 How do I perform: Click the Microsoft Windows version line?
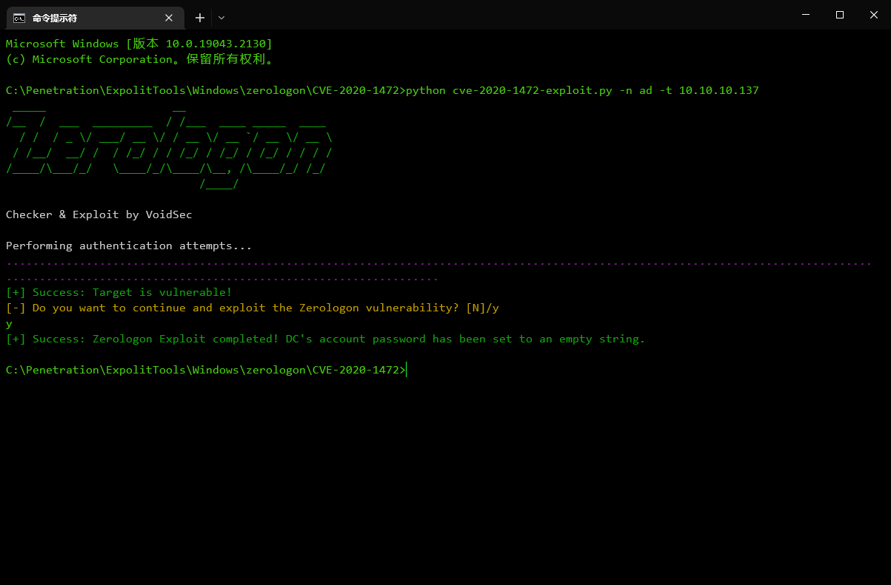point(139,44)
